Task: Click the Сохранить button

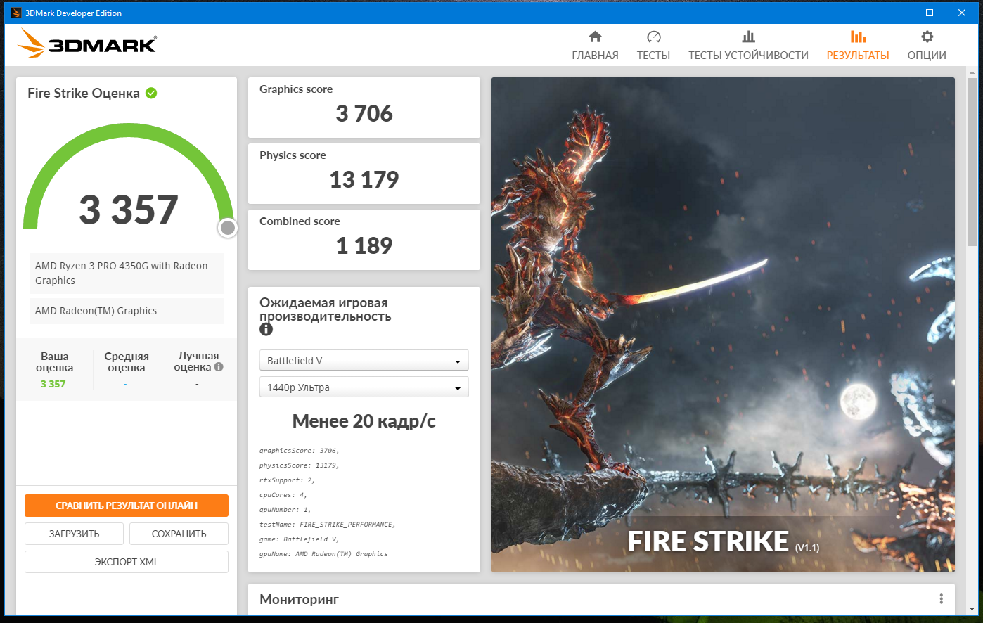Action: pos(179,534)
